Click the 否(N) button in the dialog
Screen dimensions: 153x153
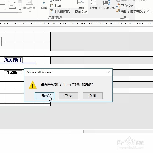(x=68, y=96)
